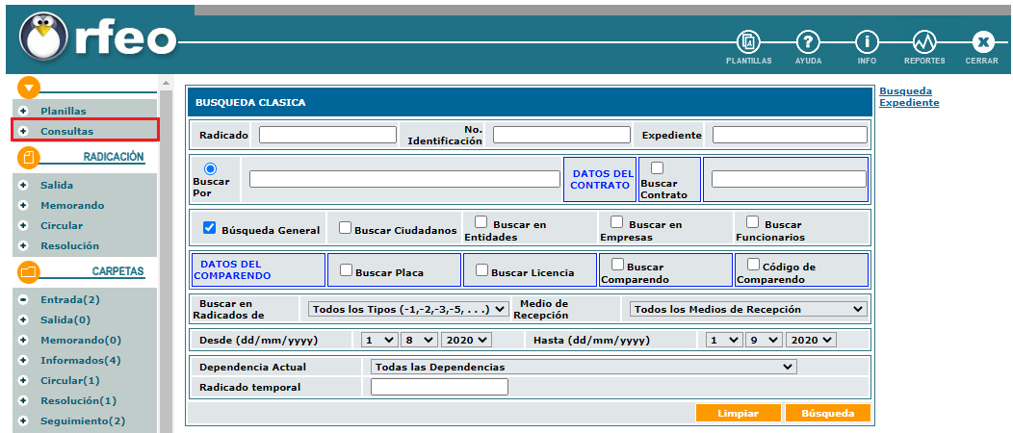Expand plus icon beside Radicación Memorando

click(23, 205)
